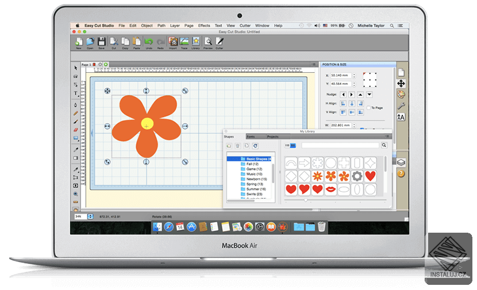Pick the arrow shape thumbnail

click(x=304, y=163)
